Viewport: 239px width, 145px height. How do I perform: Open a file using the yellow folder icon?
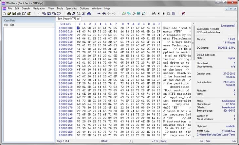point(9,13)
